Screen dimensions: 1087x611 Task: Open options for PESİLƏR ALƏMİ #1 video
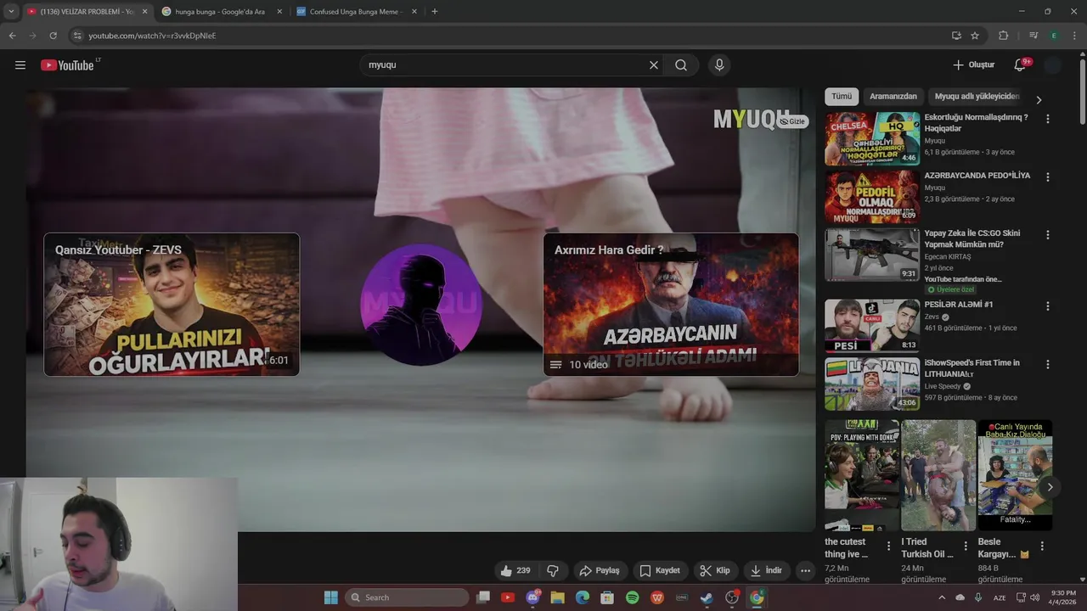point(1047,306)
